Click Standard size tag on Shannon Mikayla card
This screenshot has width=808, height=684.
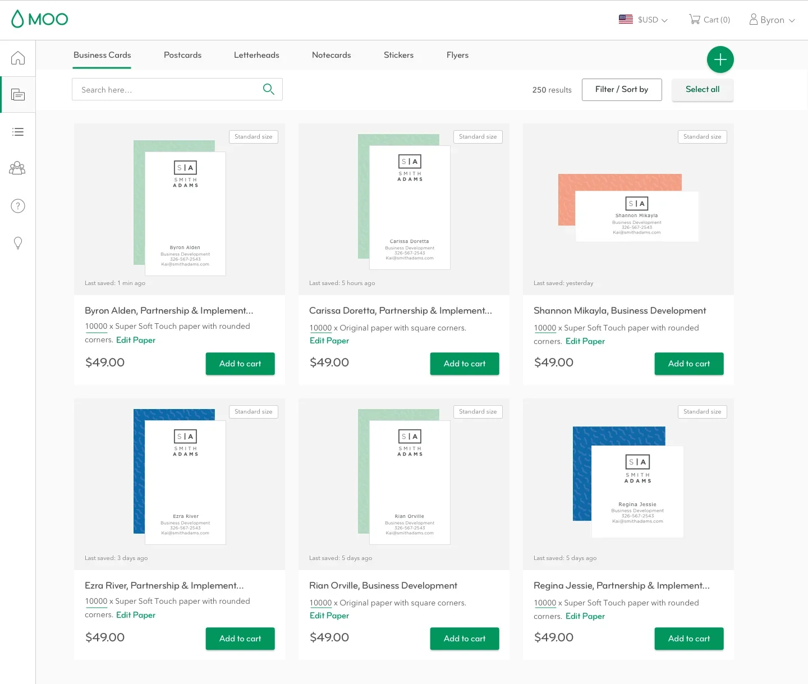[x=703, y=137]
